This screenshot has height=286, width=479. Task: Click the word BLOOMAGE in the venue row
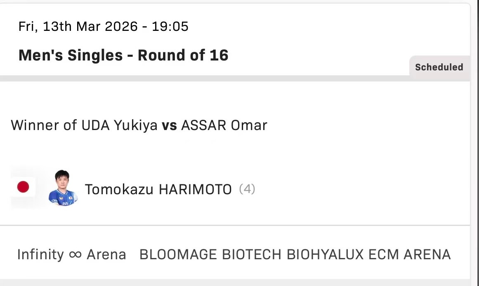click(178, 255)
